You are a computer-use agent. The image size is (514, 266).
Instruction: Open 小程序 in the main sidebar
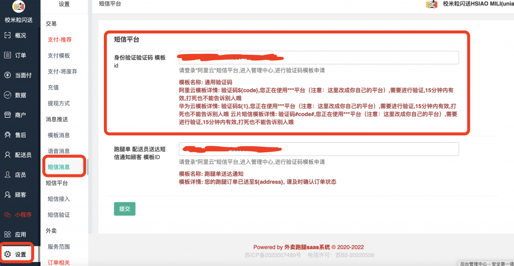click(x=23, y=215)
